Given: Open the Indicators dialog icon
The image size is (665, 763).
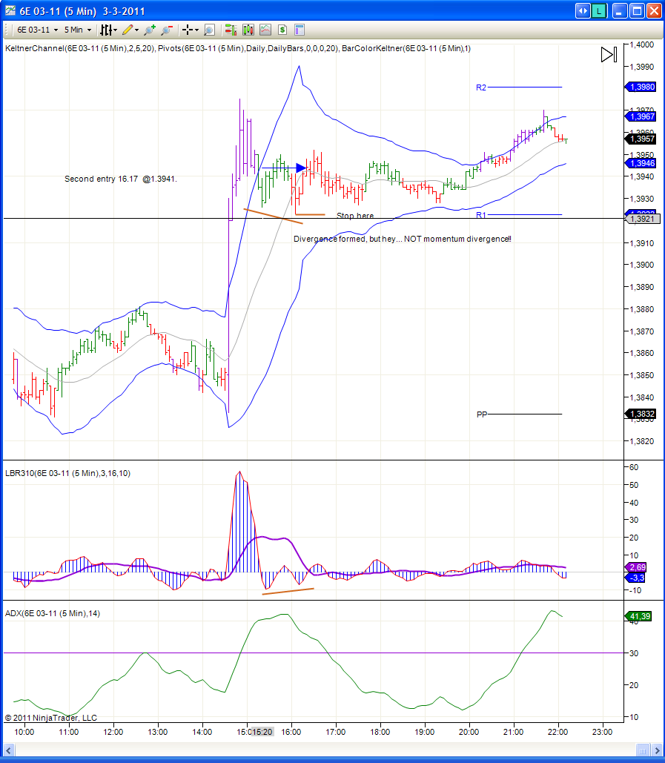Looking at the screenshot, I should coord(265,30).
